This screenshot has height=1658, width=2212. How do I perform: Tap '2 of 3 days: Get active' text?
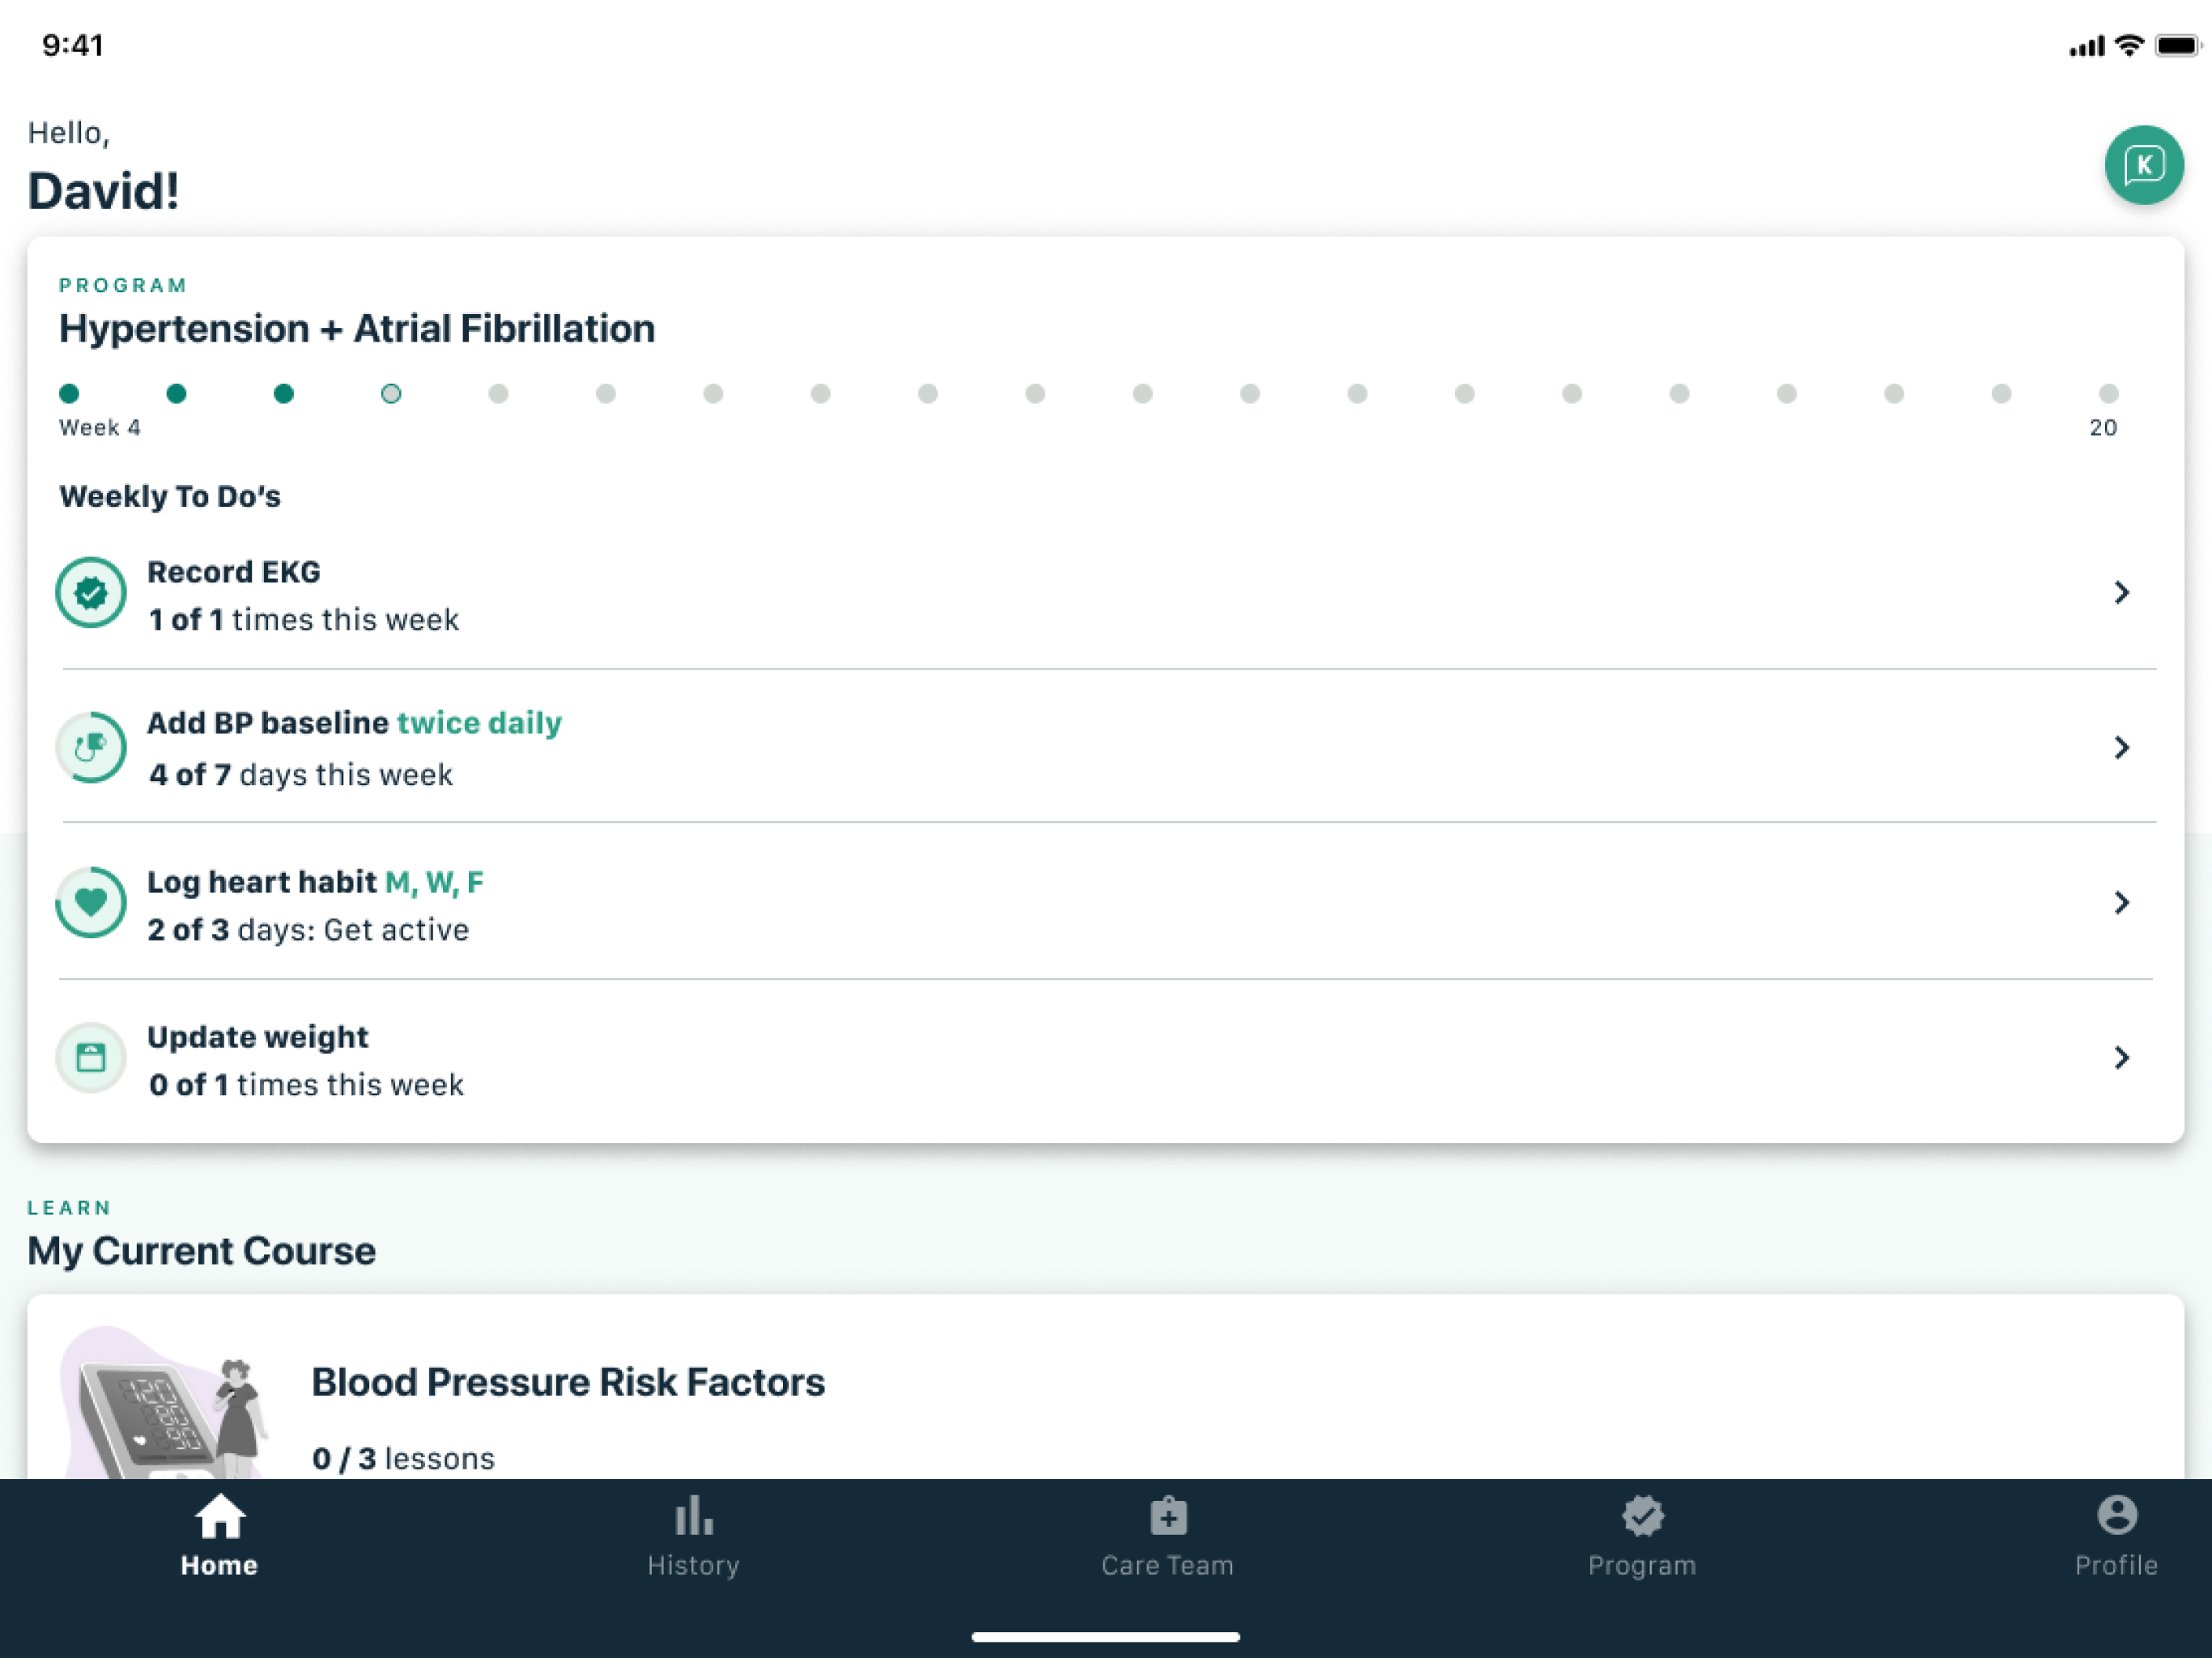(x=308, y=930)
